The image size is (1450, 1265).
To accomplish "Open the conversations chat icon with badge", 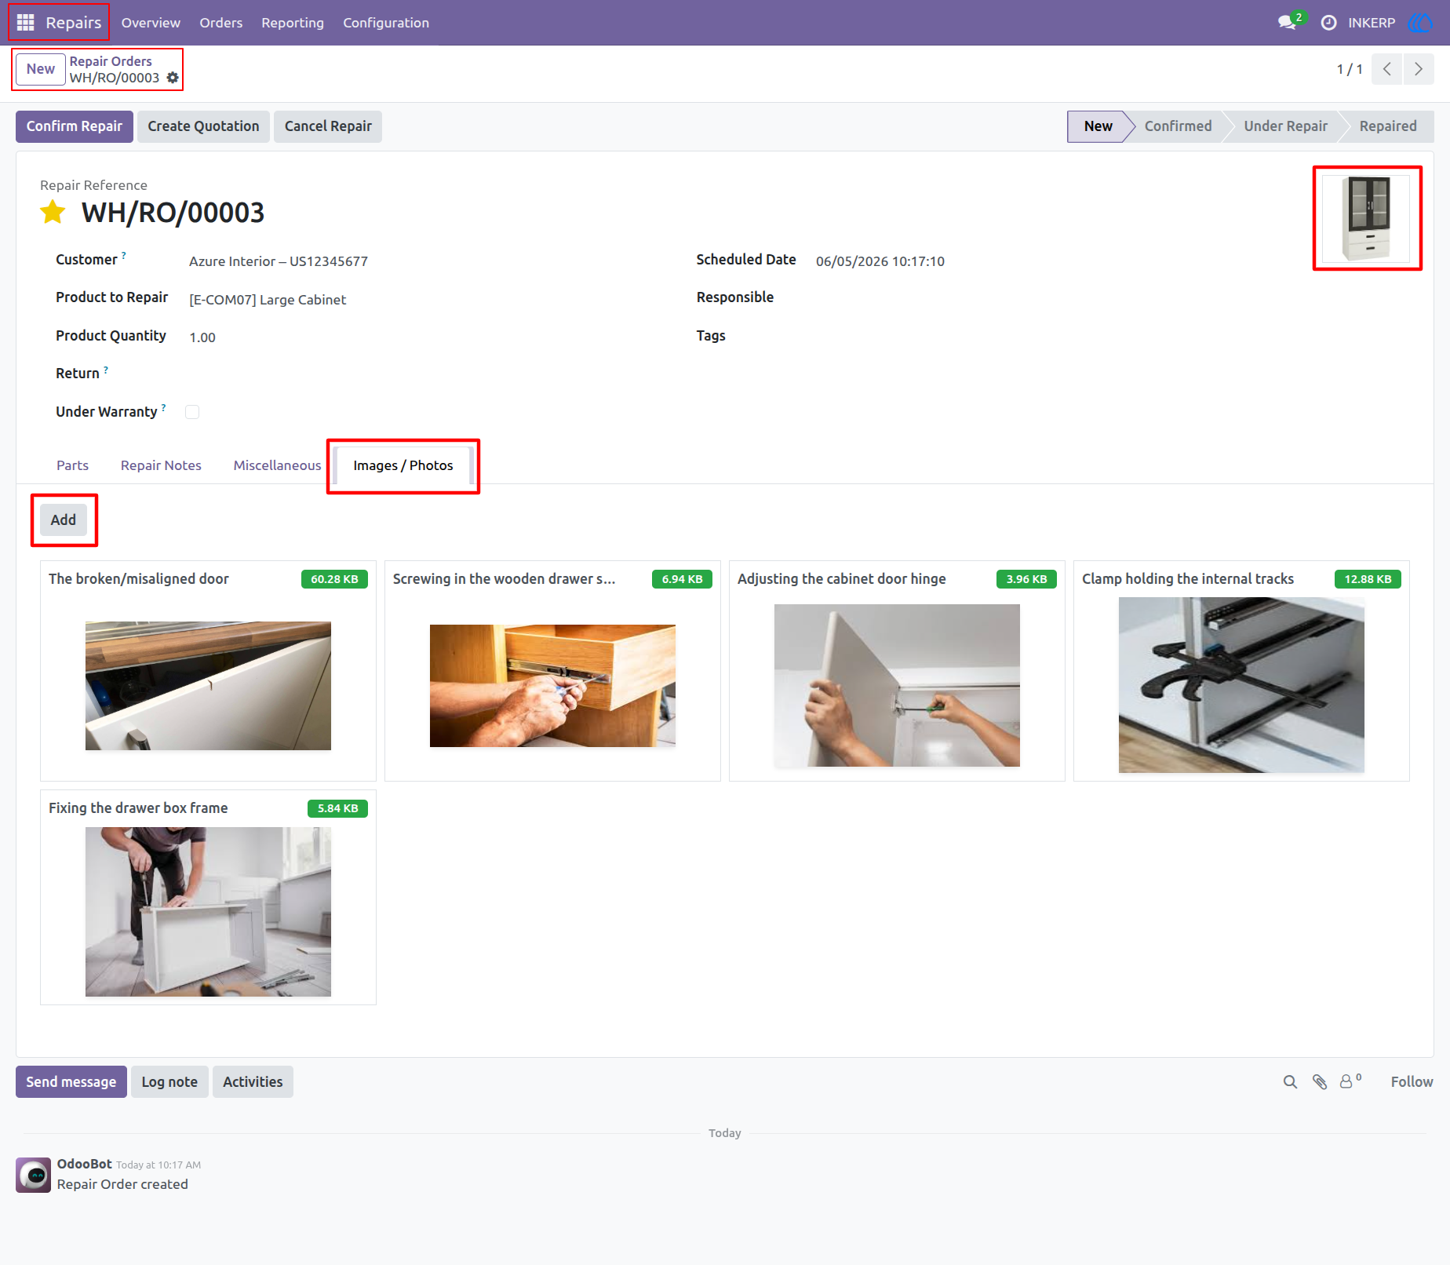I will tap(1289, 21).
